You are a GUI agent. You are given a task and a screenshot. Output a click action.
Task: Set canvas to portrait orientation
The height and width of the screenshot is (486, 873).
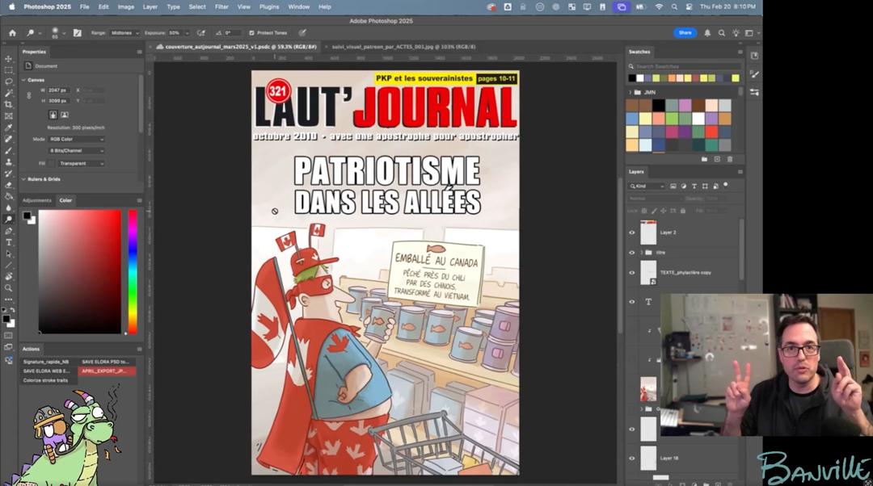(53, 115)
